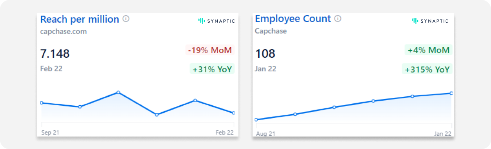Click the last data point on reach chart
Screen dimensions: 491x149
pos(233,113)
